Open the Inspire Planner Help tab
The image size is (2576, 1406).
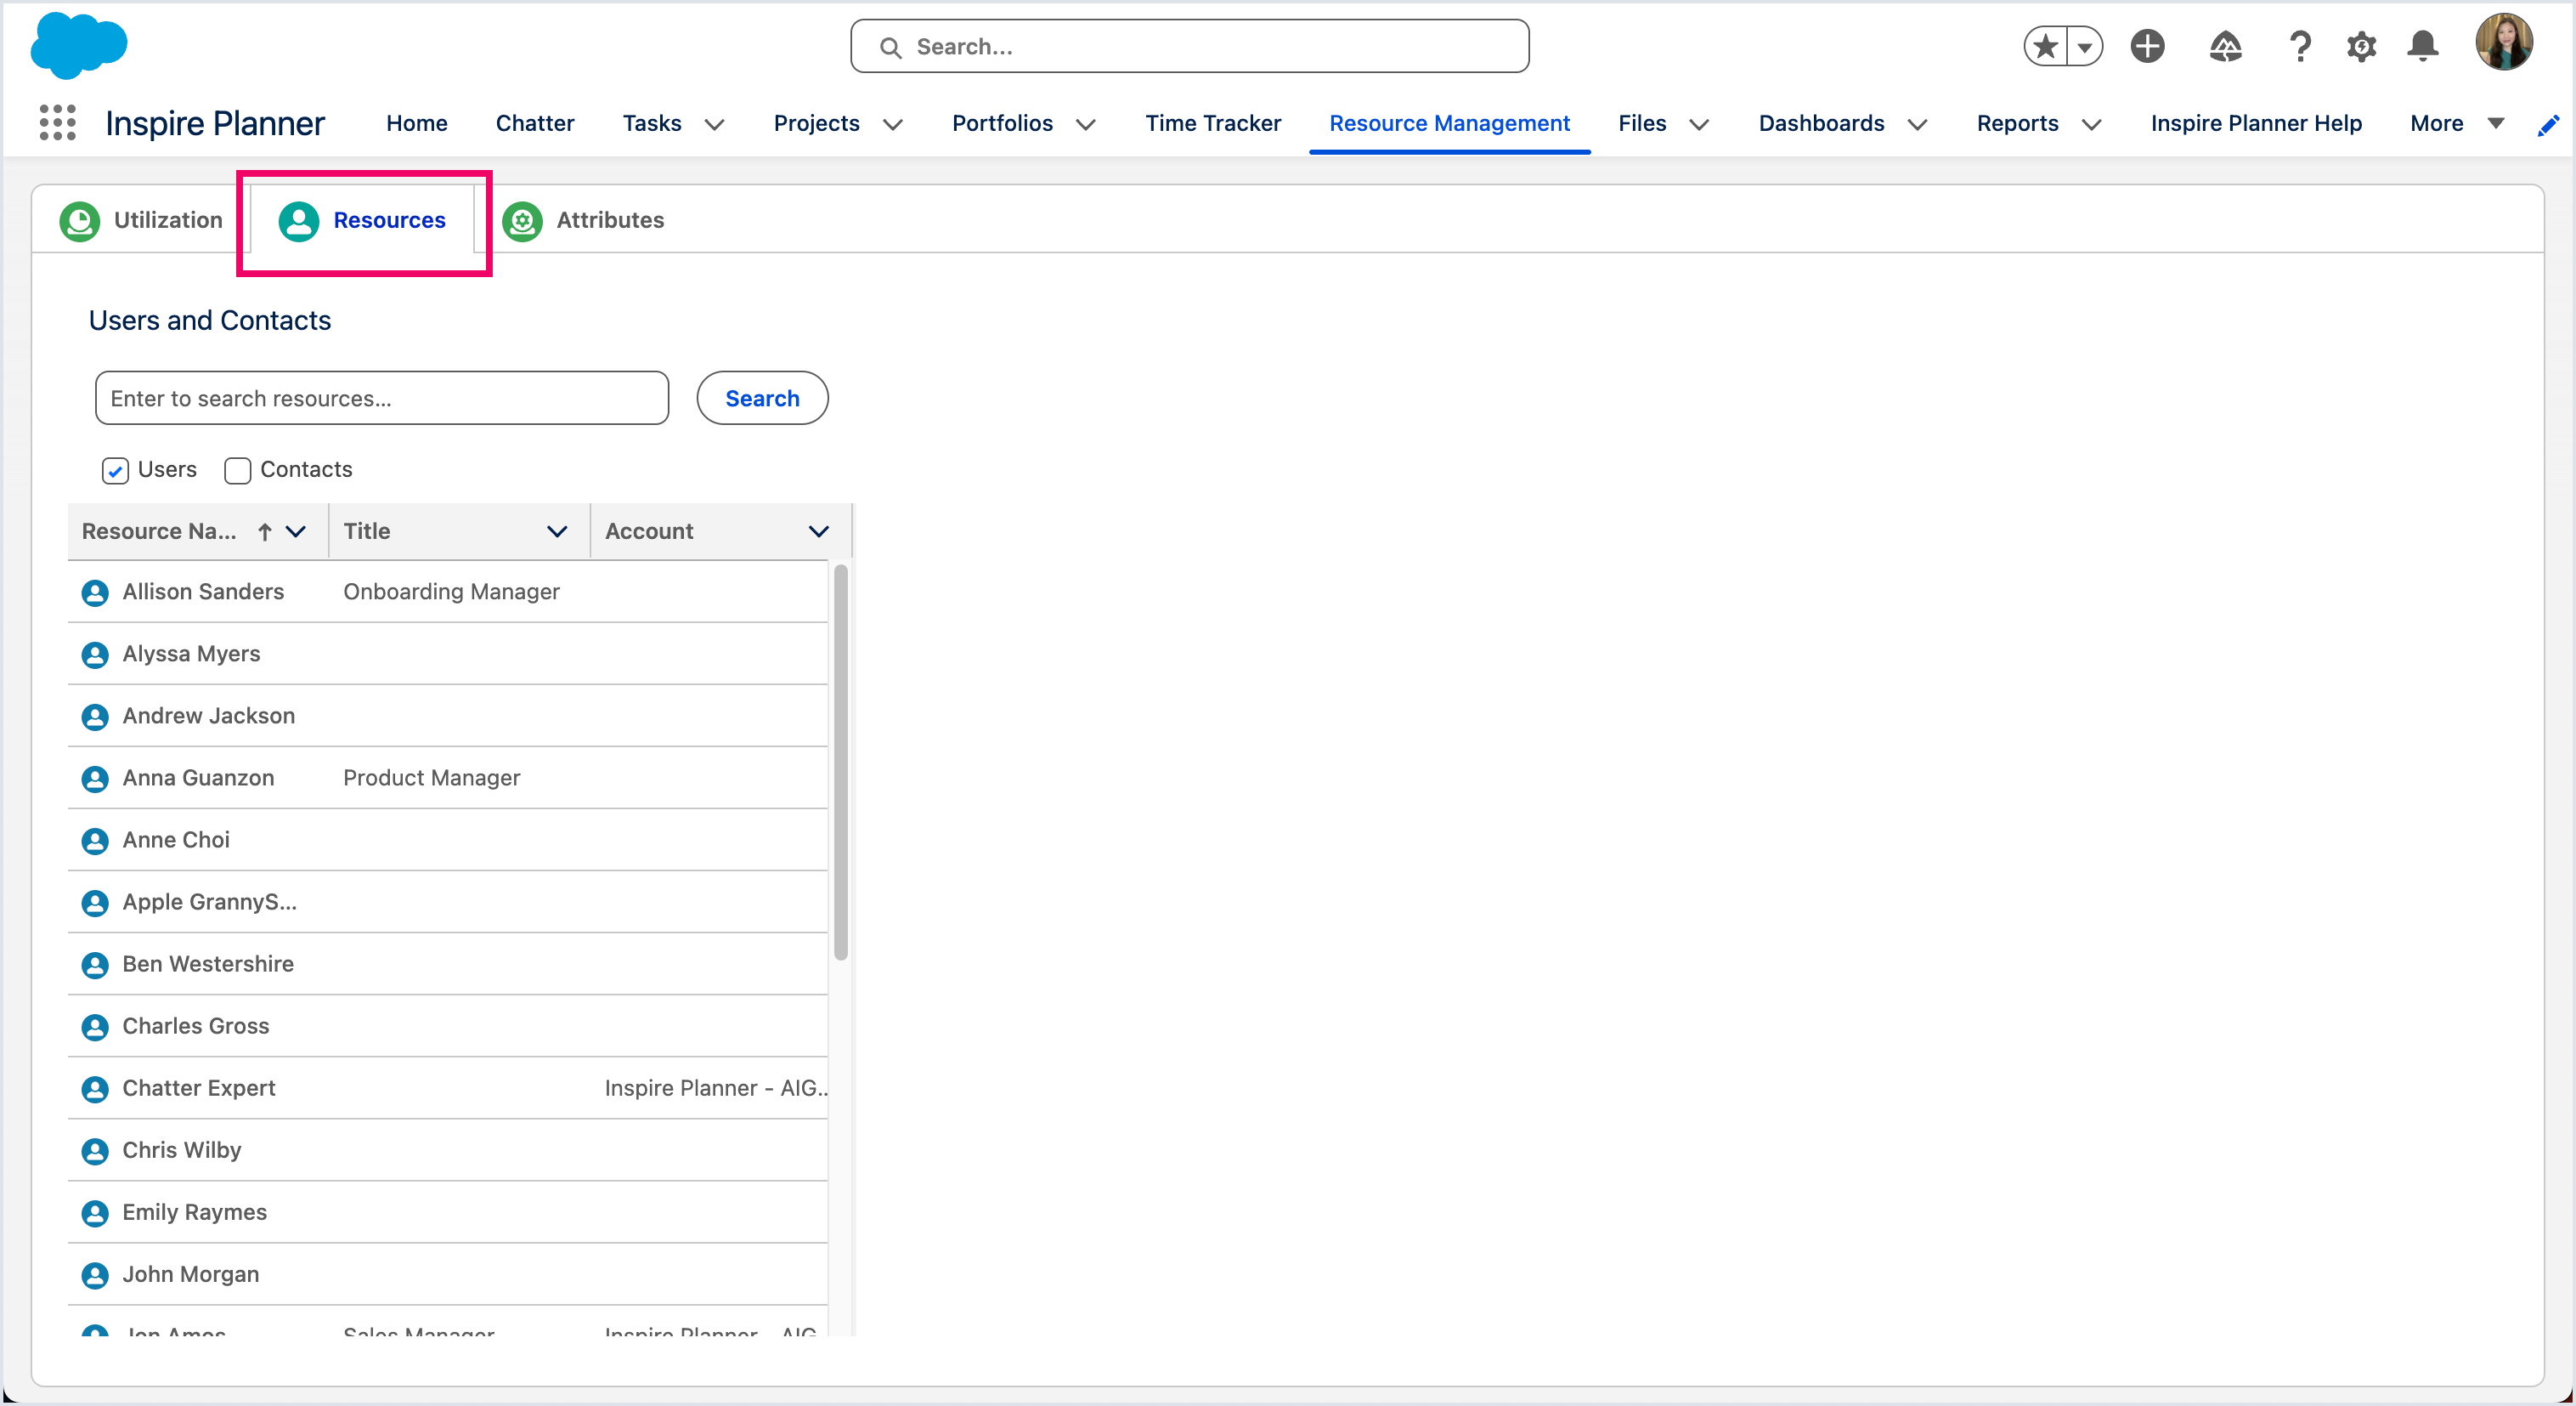[2256, 123]
